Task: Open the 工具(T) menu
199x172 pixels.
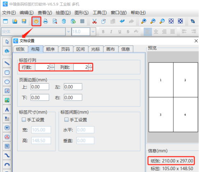Action: [x=99, y=13]
